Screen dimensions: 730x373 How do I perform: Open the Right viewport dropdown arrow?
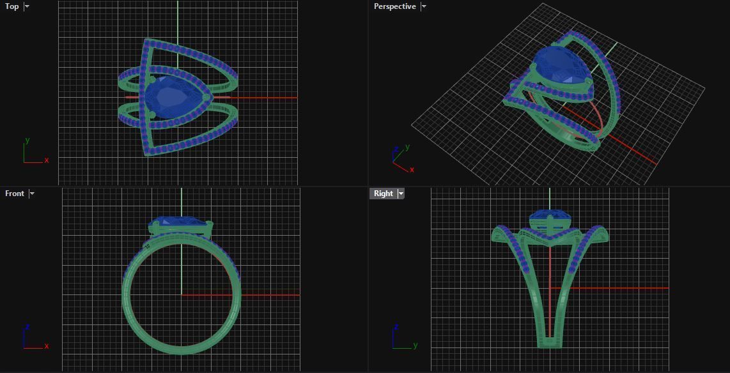[400, 194]
